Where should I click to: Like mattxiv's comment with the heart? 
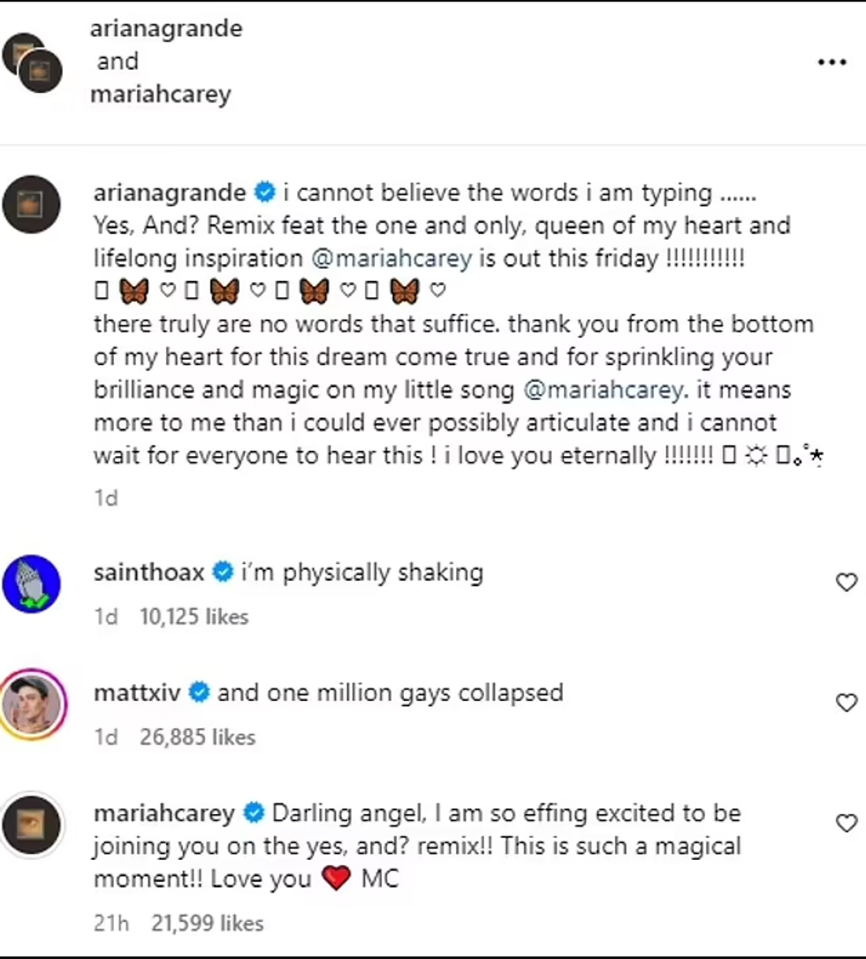pyautogui.click(x=847, y=703)
